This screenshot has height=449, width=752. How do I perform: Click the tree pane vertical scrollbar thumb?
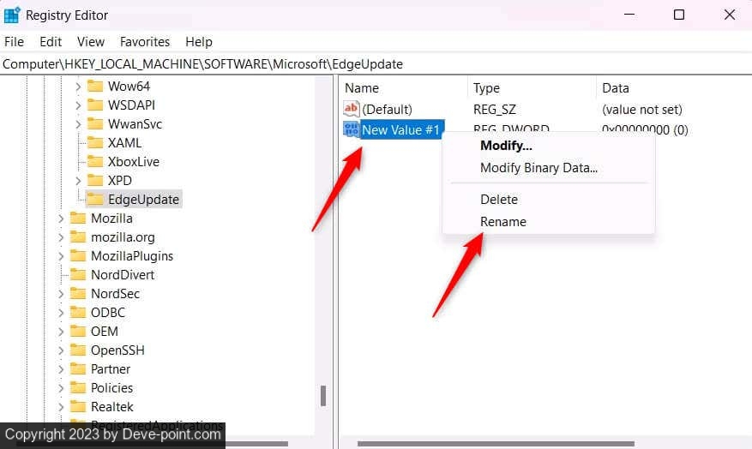pyautogui.click(x=323, y=395)
